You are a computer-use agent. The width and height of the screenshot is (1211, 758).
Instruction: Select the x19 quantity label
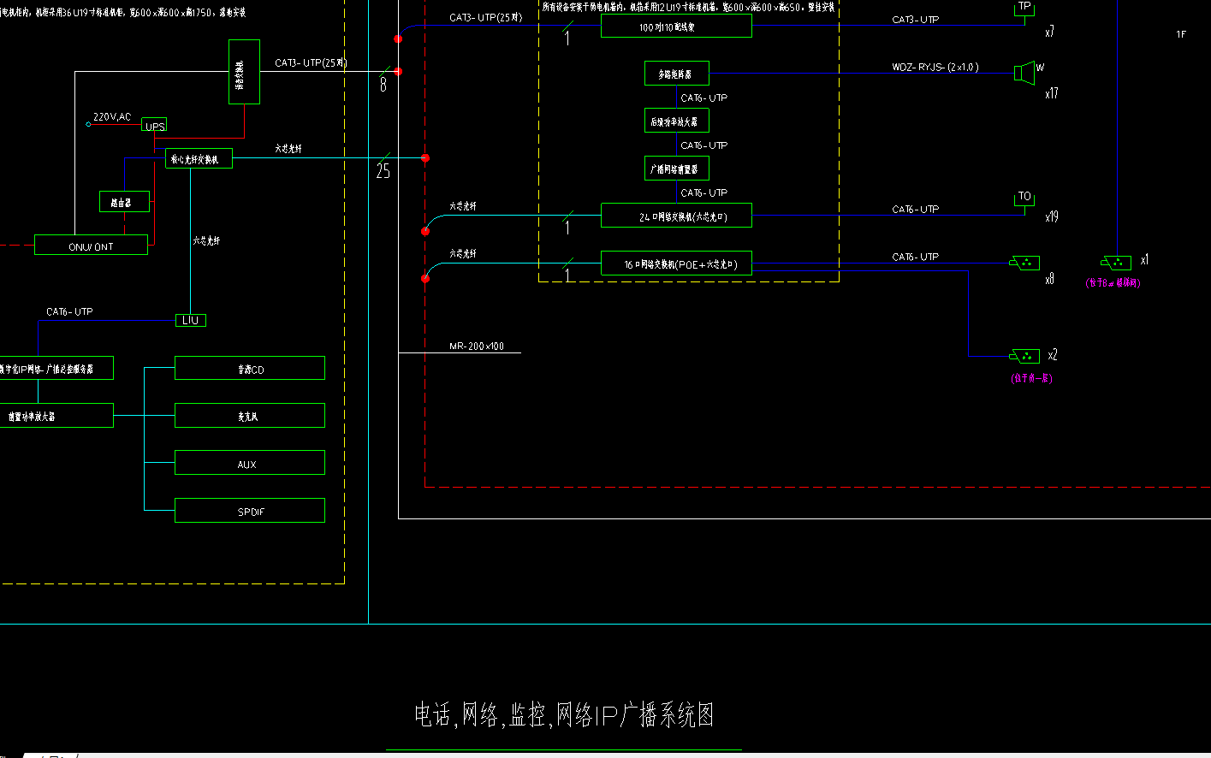coord(1052,216)
